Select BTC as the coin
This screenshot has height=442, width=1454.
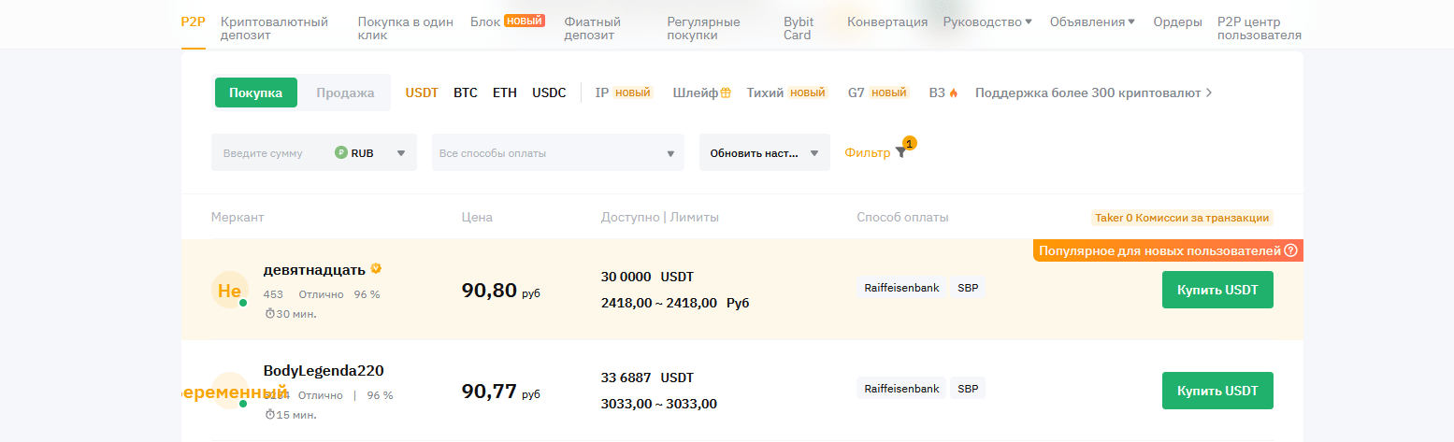tap(466, 93)
